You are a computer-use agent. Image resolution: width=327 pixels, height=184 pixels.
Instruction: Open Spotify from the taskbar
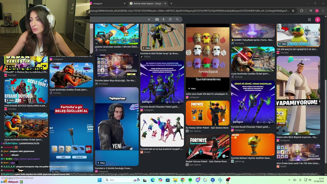(190, 180)
